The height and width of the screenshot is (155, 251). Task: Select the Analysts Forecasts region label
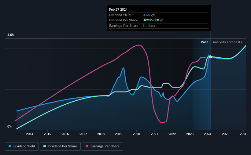227,42
